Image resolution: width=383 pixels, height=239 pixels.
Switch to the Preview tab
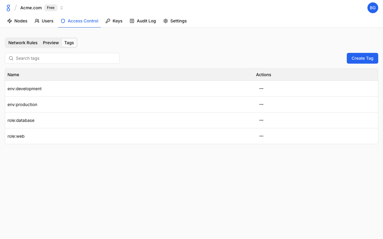(x=51, y=43)
